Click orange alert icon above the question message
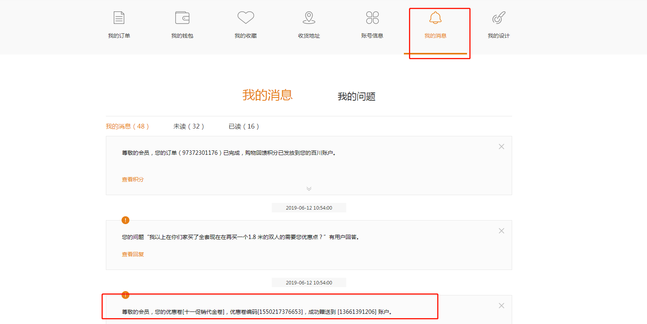The height and width of the screenshot is (324, 647). (x=125, y=220)
